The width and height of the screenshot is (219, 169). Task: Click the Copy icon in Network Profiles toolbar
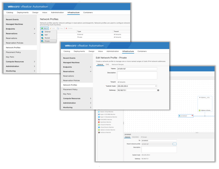click(58, 28)
